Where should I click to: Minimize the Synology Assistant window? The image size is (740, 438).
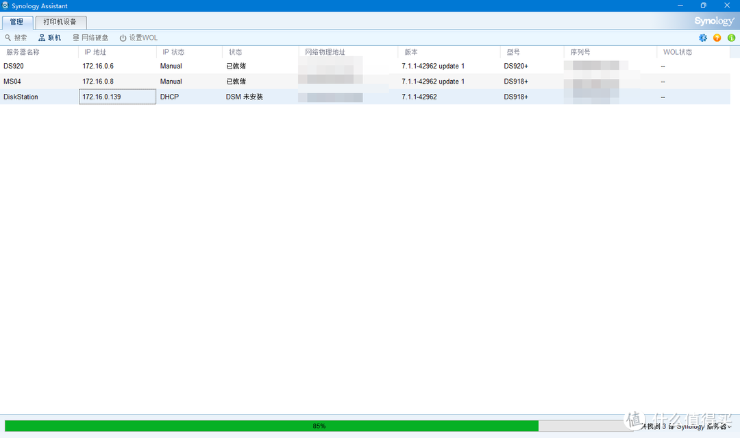point(680,5)
